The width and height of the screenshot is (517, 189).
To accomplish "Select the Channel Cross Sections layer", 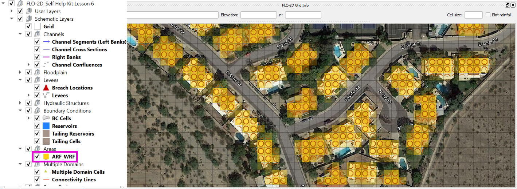I will [79, 49].
